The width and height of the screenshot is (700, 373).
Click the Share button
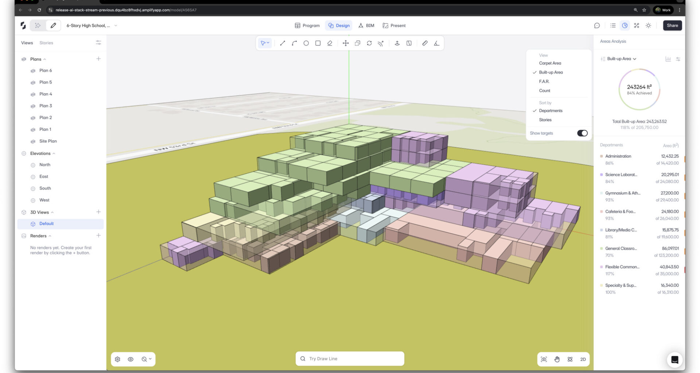pos(672,25)
